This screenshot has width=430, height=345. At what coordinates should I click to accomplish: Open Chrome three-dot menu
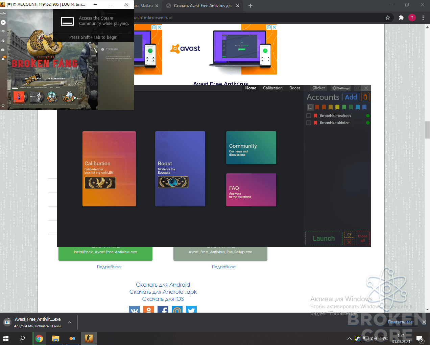(423, 18)
